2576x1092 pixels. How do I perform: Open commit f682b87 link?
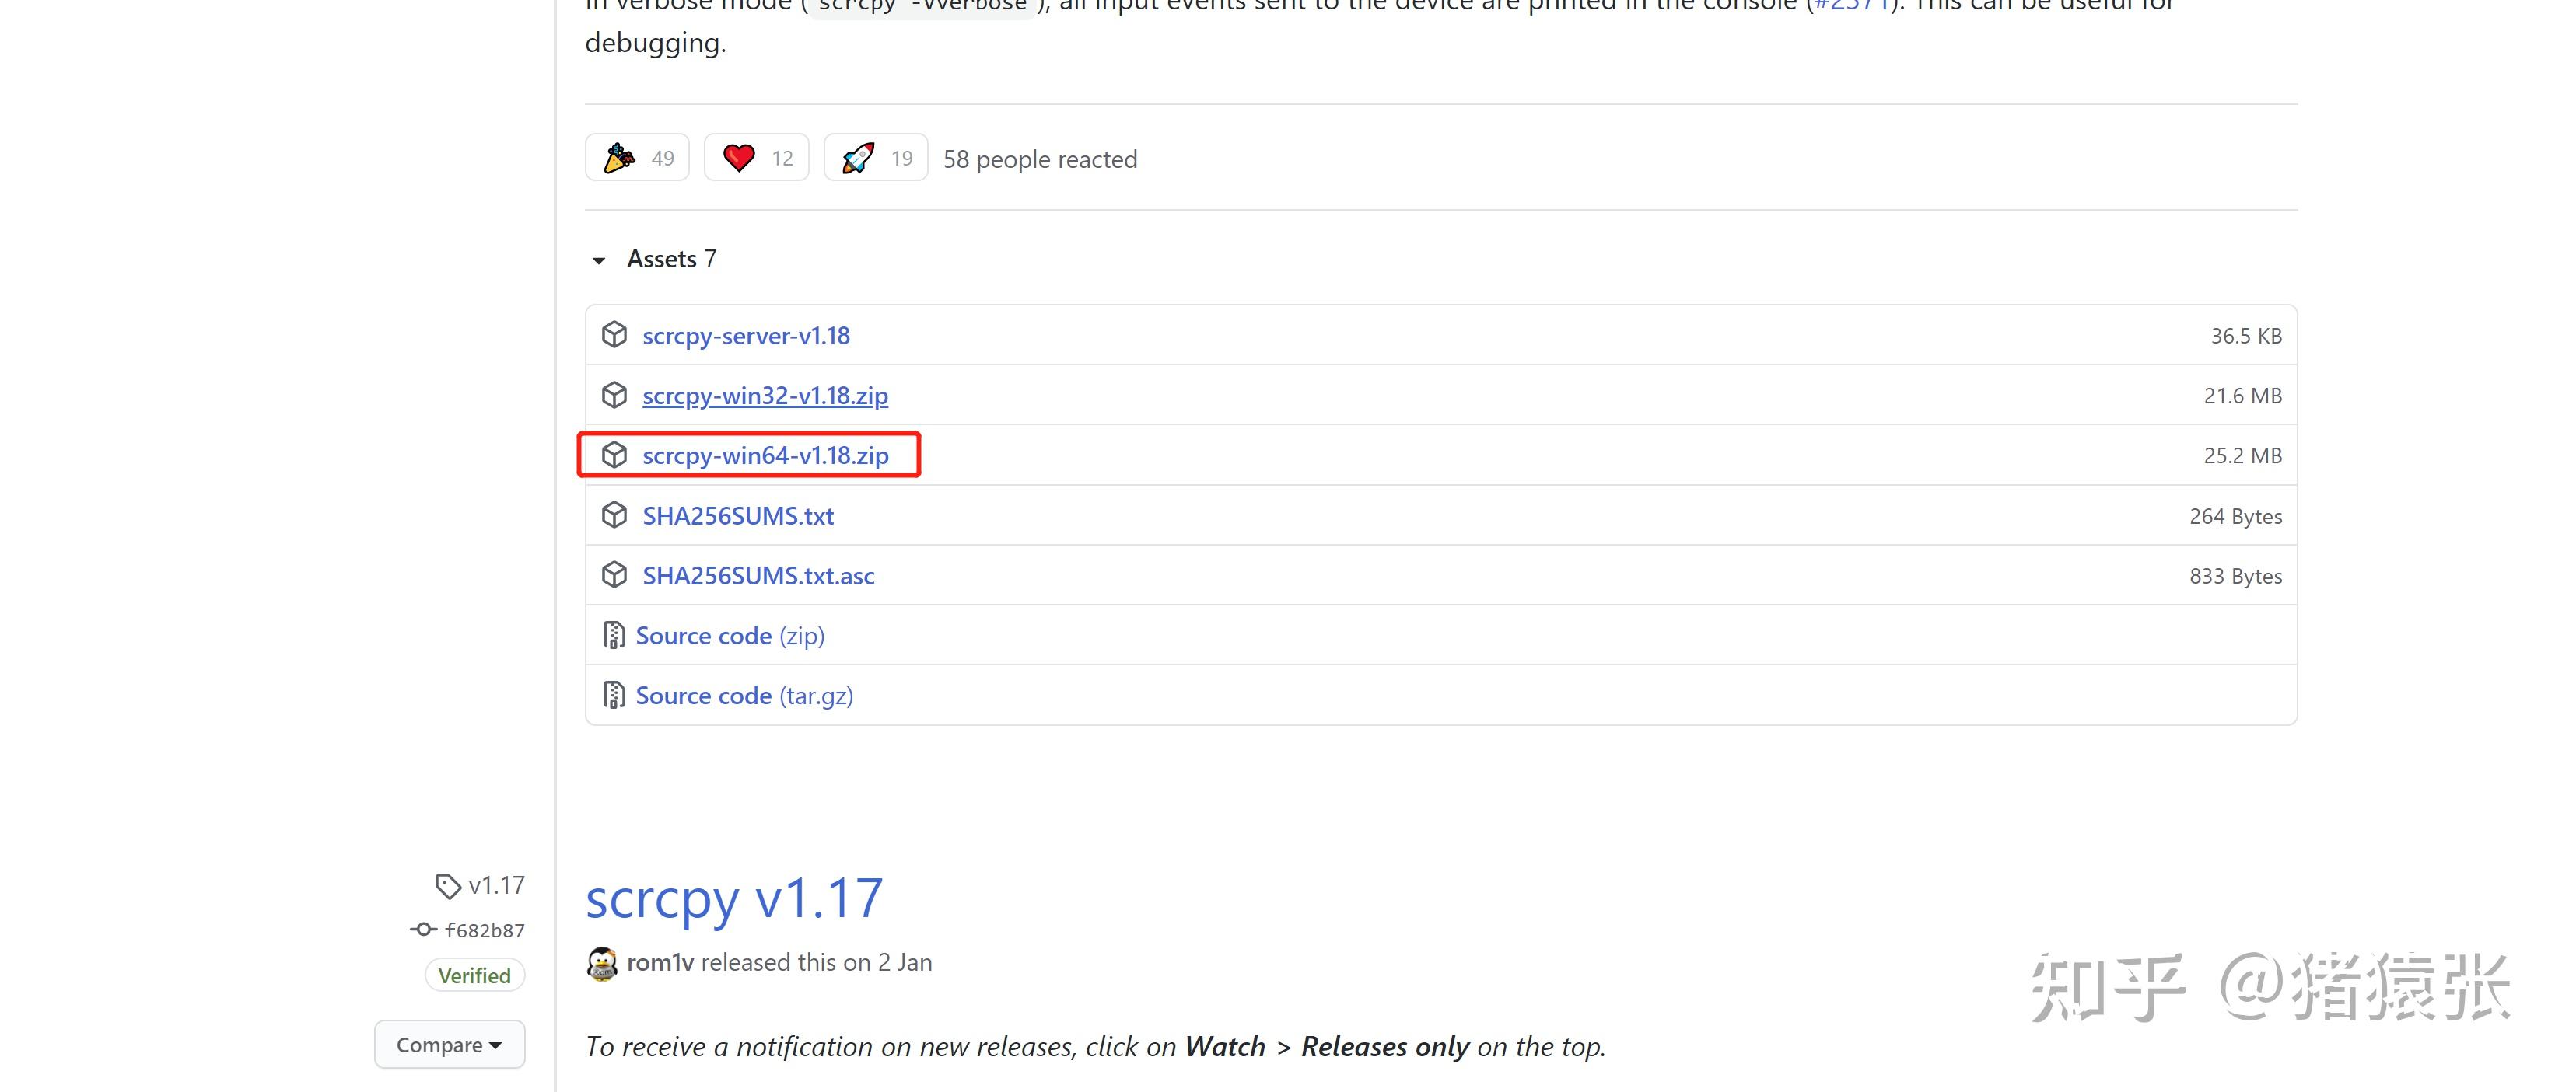pos(485,930)
